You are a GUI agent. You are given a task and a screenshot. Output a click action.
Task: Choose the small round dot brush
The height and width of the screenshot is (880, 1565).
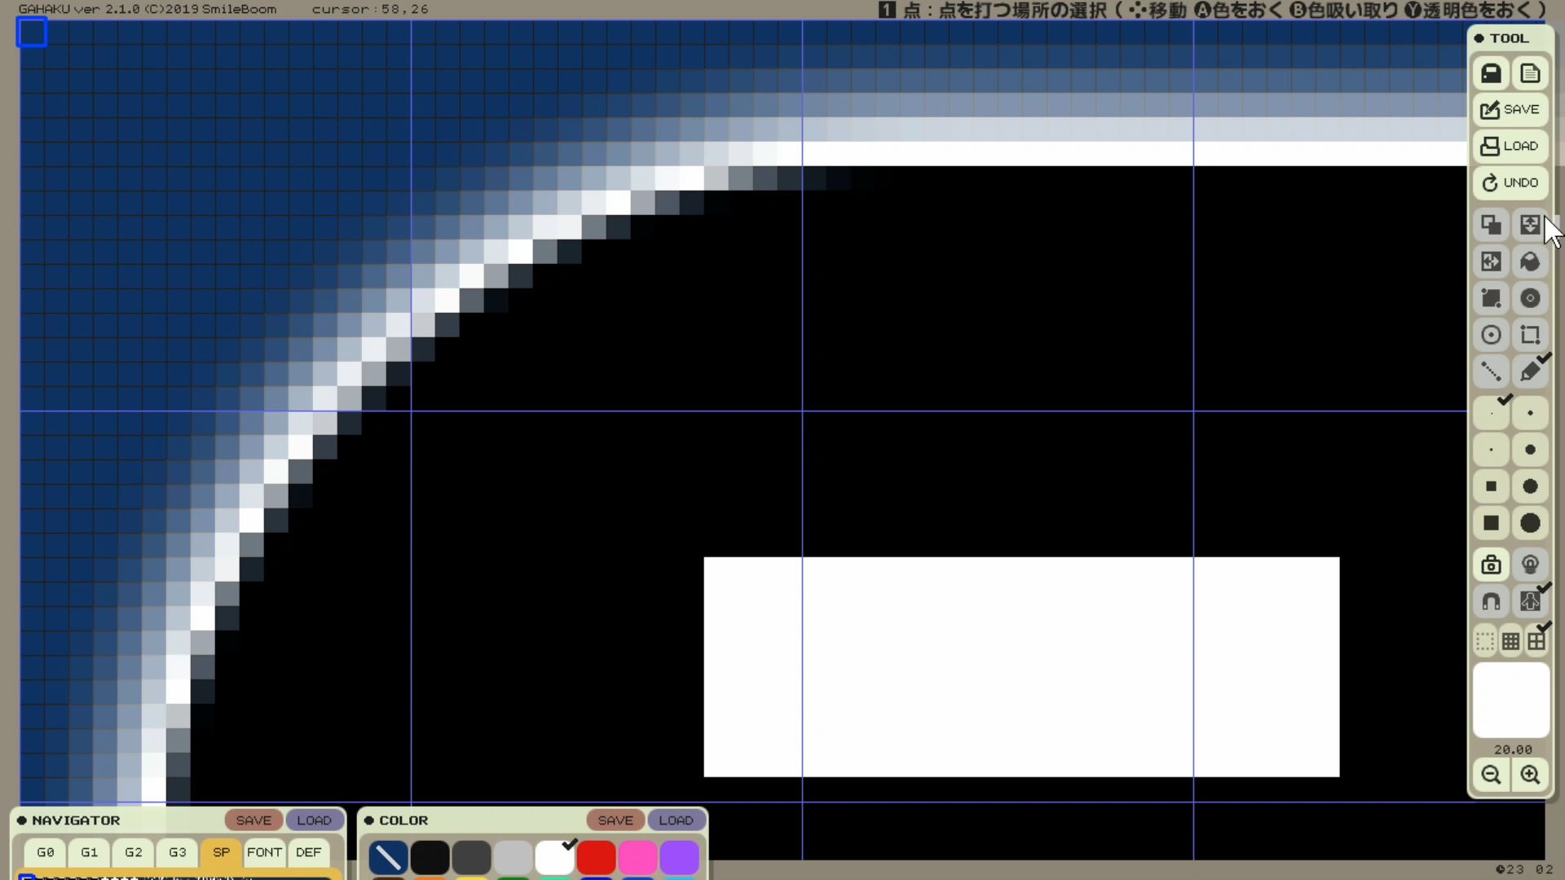[1530, 413]
